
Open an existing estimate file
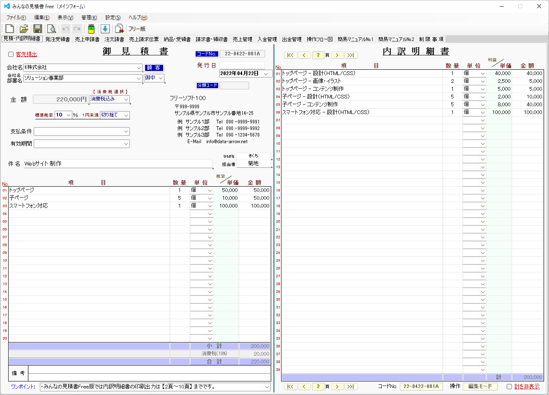23,28
